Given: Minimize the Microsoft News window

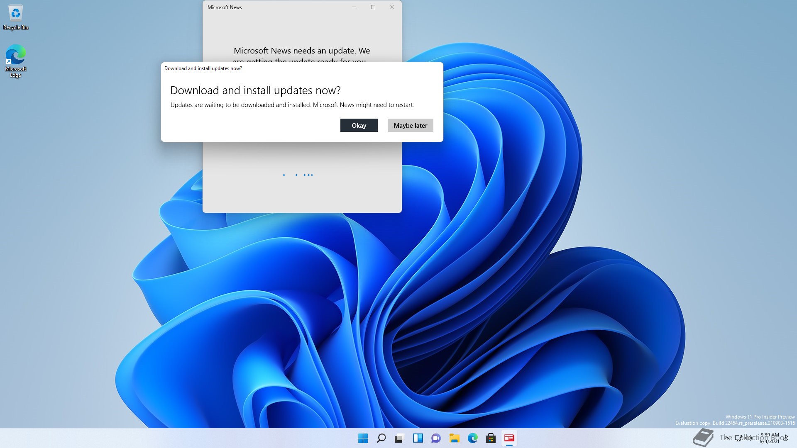Looking at the screenshot, I should click(354, 7).
